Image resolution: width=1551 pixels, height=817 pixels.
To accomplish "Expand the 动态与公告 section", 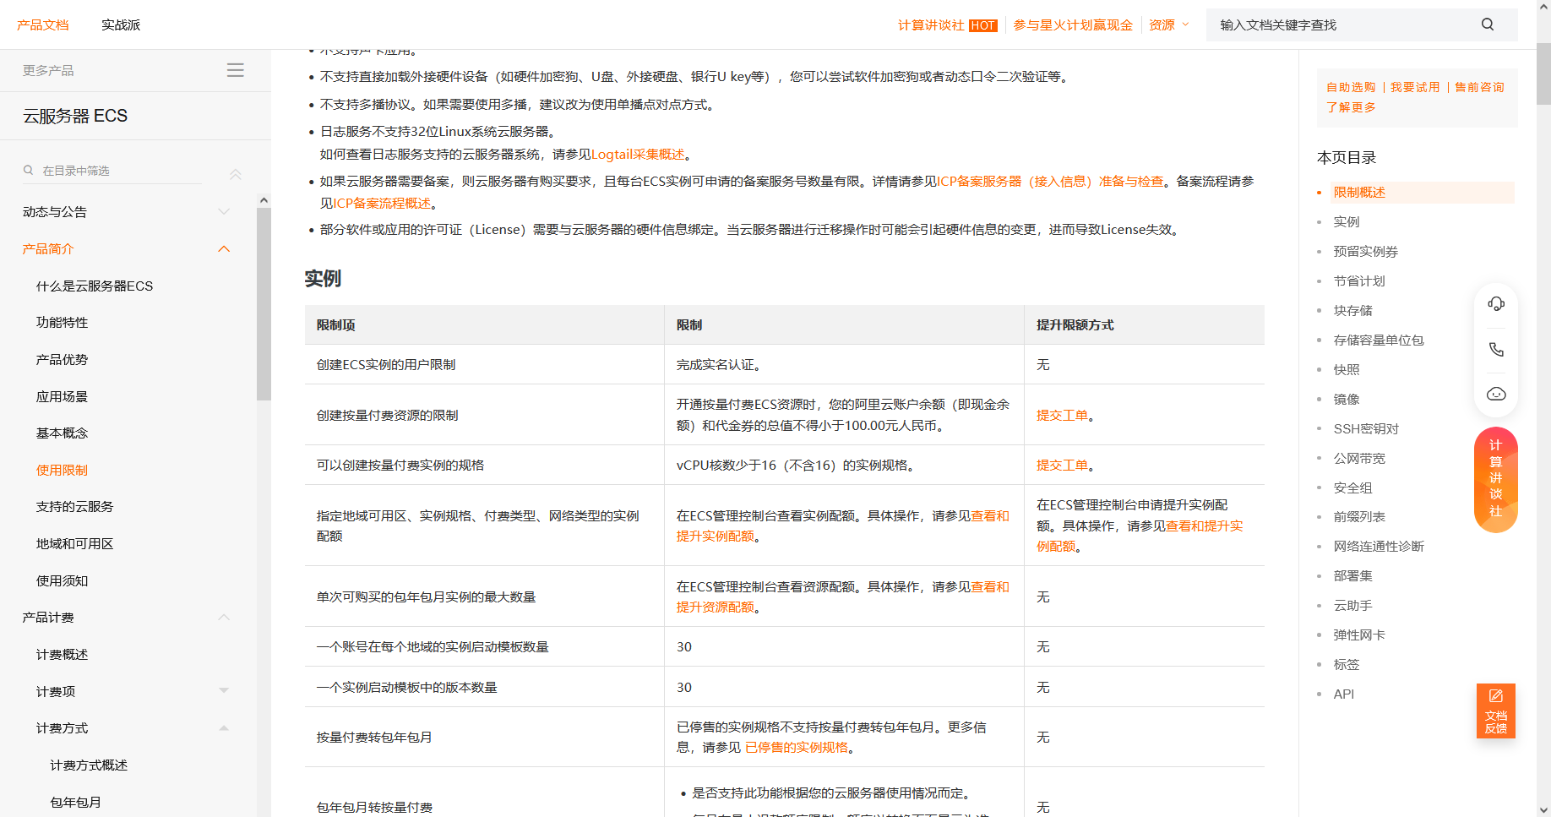I will tap(224, 211).
